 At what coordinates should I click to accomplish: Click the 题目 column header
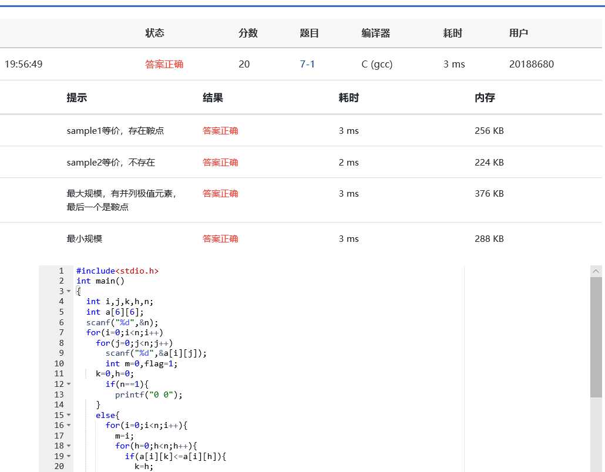tap(310, 33)
